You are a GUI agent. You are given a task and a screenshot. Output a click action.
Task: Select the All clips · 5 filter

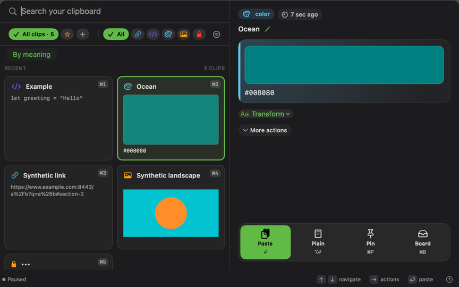pos(33,34)
